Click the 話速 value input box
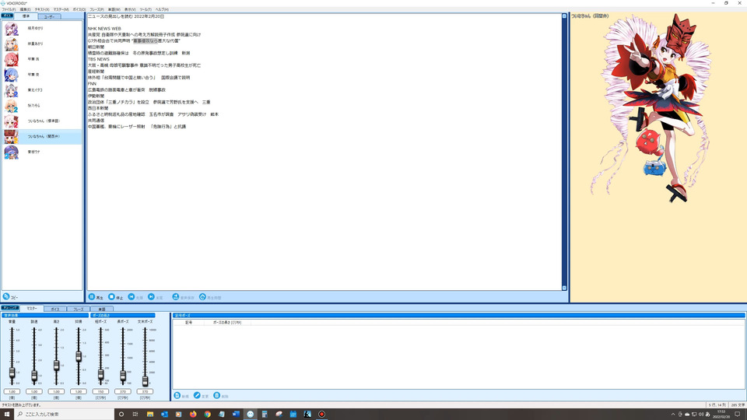Image resolution: width=747 pixels, height=420 pixels. (x=34, y=391)
